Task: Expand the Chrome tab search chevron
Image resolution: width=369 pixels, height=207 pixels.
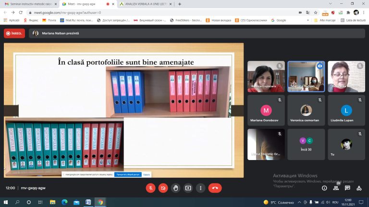Action: (331, 4)
